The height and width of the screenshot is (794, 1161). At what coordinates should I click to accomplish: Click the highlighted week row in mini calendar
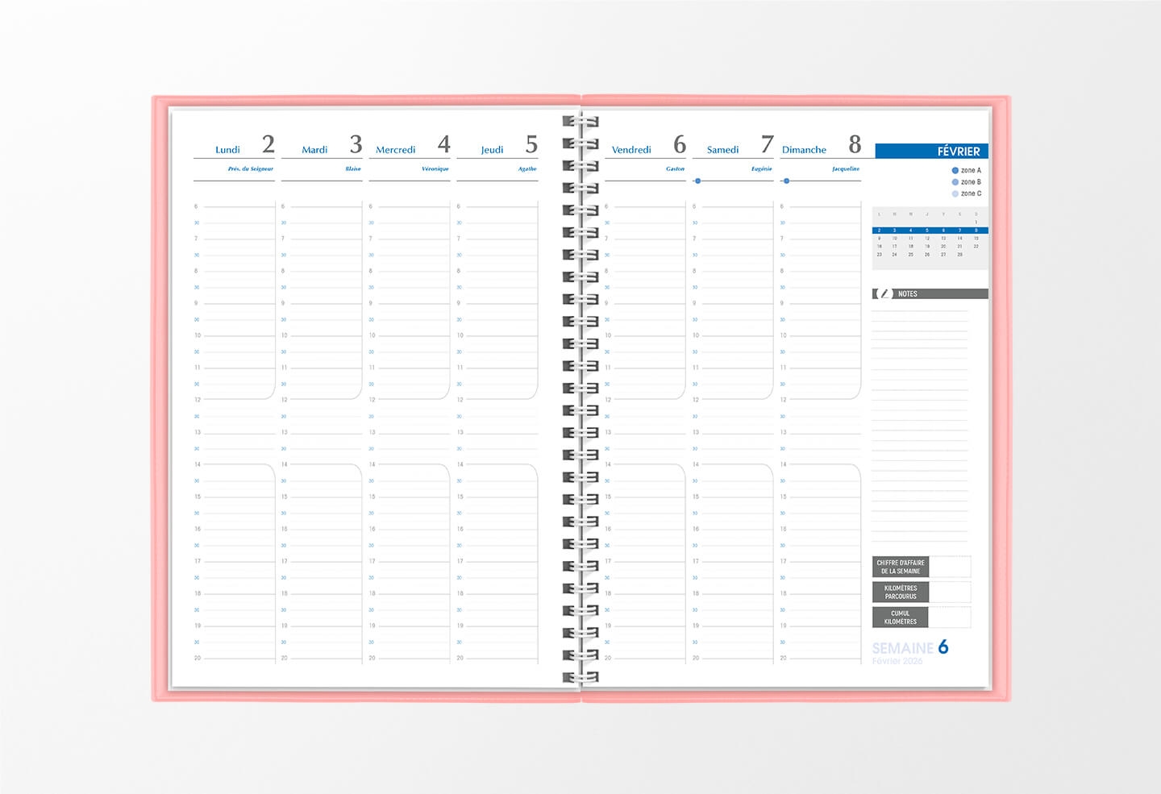pyautogui.click(x=930, y=231)
